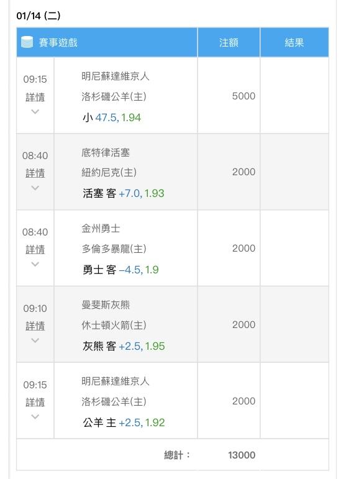Expand chevron under the first 09:15 Vikings game

tap(35, 111)
